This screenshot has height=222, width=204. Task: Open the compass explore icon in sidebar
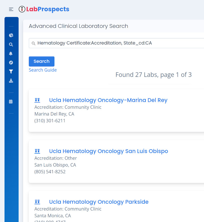[x=11, y=63]
